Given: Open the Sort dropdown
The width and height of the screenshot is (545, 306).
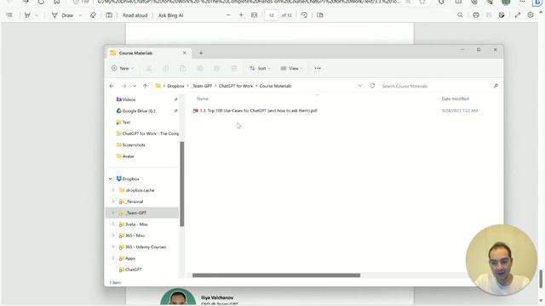Looking at the screenshot, I should (260, 68).
